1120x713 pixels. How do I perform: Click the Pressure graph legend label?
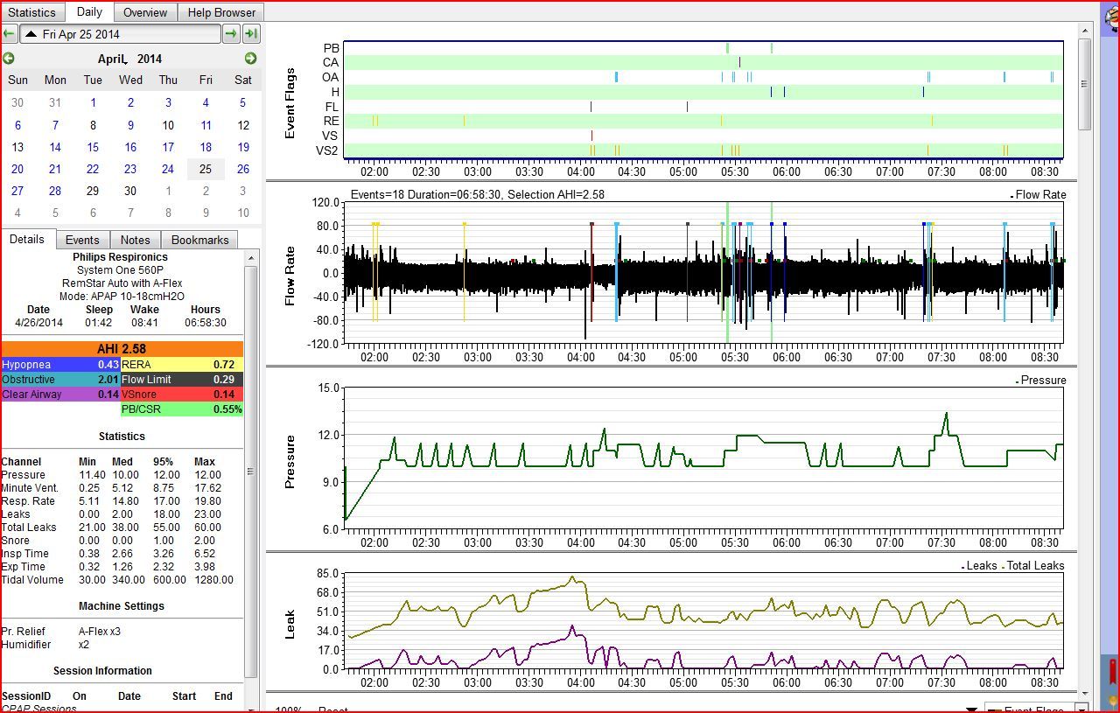coord(1043,381)
